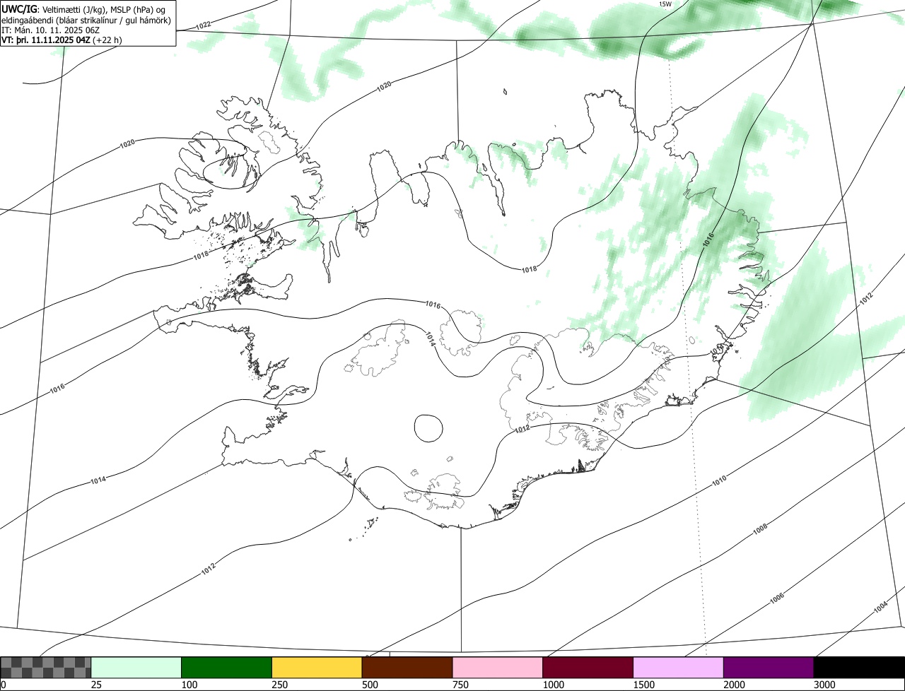Click the 1006 isobar label
This screenshot has width=905, height=691.
point(777,598)
